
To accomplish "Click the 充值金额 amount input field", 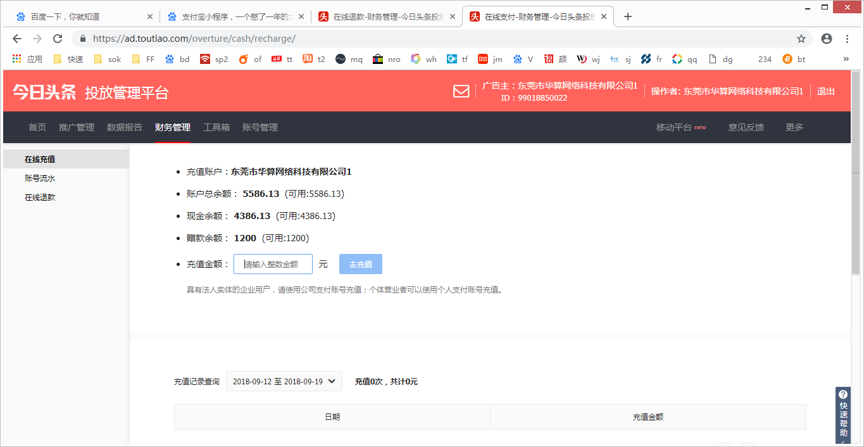I will point(273,264).
